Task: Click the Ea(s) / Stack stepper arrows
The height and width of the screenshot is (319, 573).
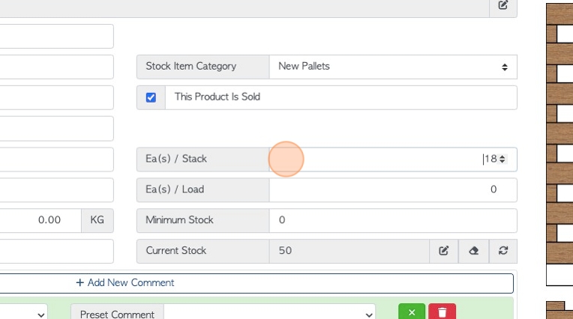Action: tap(502, 159)
